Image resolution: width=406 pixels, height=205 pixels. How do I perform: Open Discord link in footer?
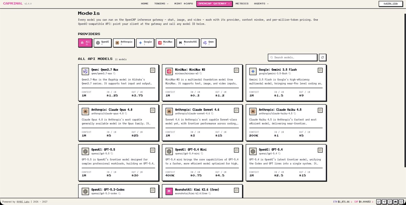[x=396, y=202]
